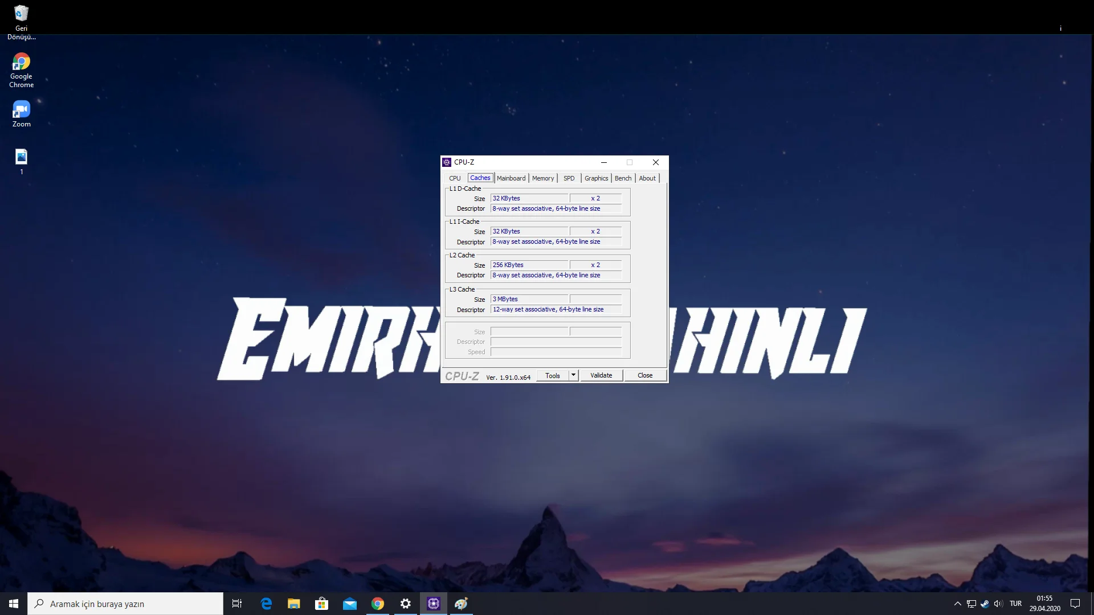Open the Graphics tab
Screen dimensions: 1094x615
596,178
